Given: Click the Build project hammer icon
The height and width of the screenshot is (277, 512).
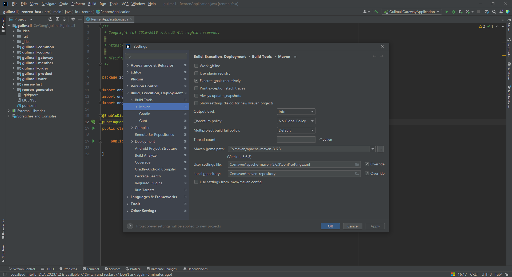Looking at the screenshot, I should point(376,12).
